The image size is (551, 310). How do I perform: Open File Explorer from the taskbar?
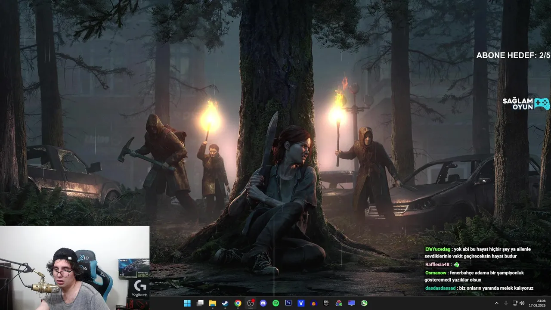coord(213,303)
